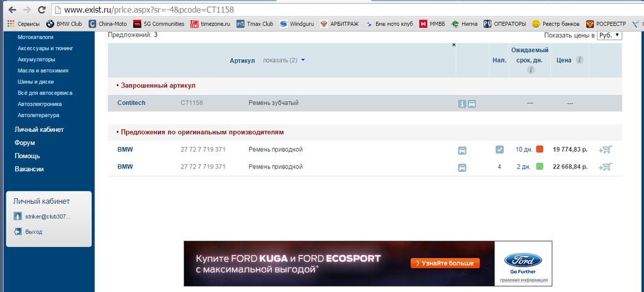Click the info icon under Ожидаемый срок header

pos(530,70)
